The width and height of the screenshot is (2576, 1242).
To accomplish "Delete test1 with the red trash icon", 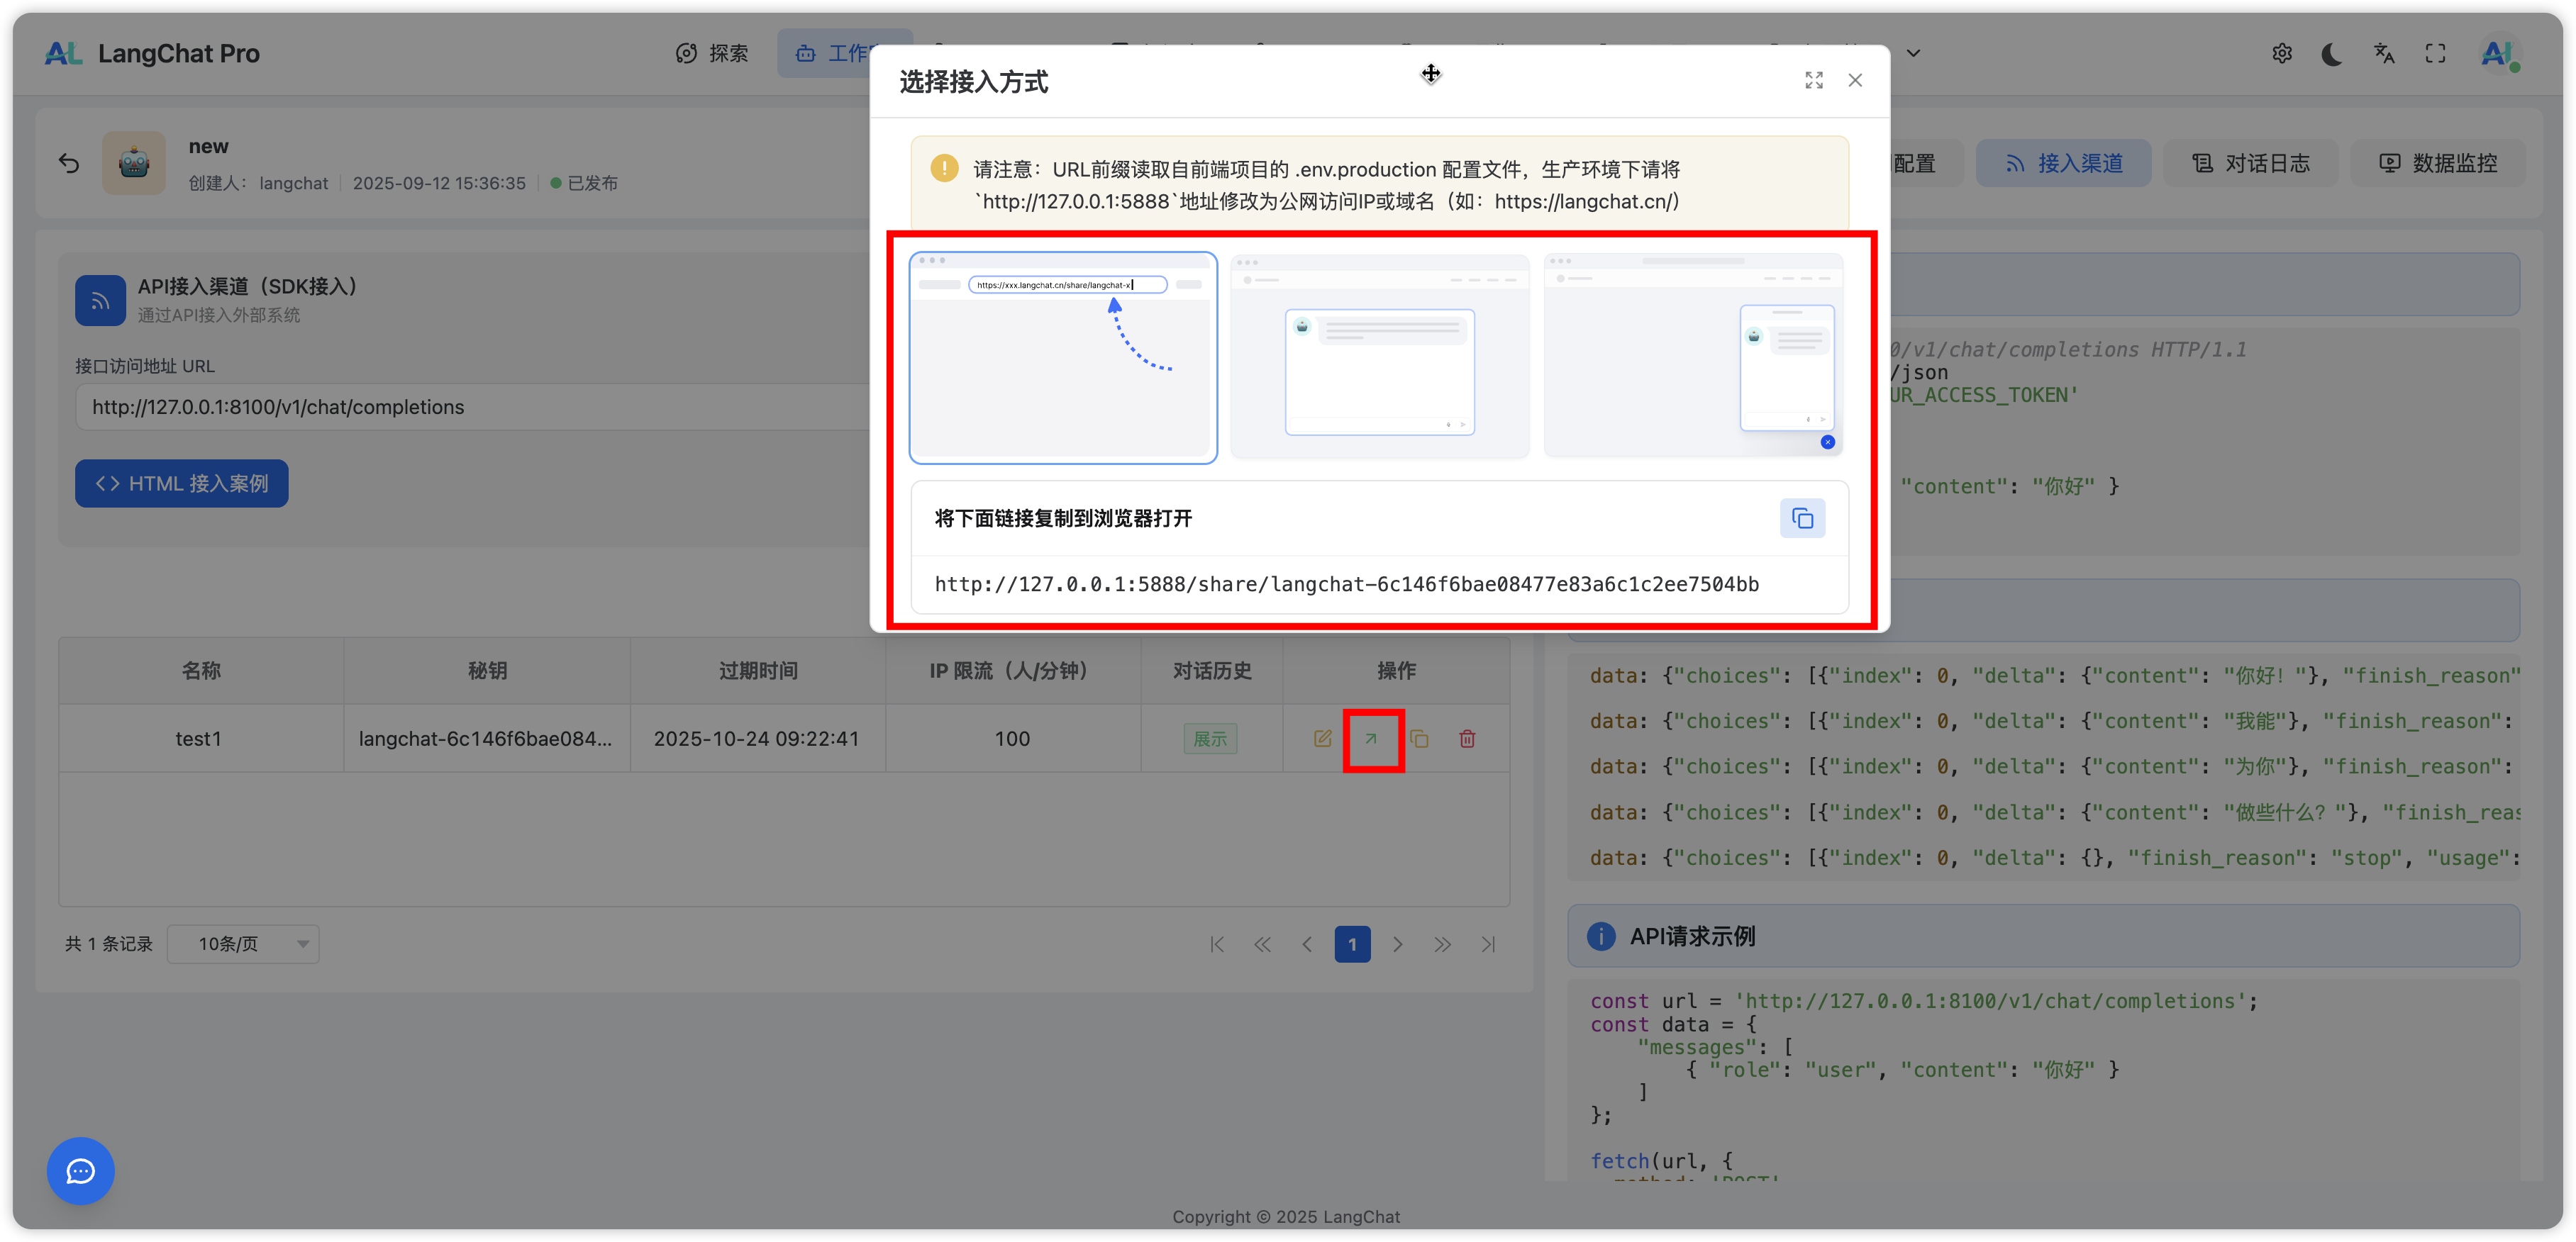I will [x=1467, y=739].
